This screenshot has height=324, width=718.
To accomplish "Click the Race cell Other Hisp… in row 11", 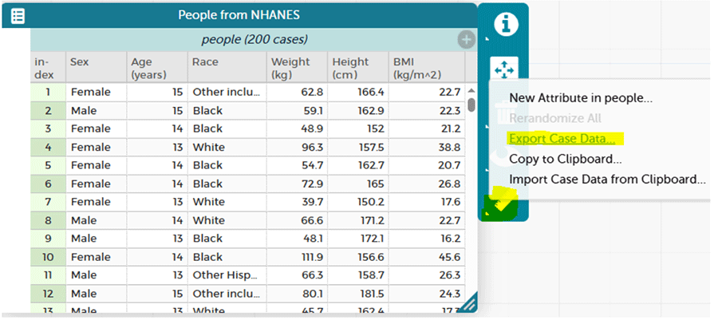I will click(227, 275).
